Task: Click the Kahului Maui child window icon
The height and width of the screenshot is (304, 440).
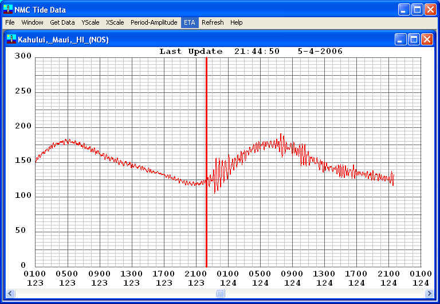Action: (11, 39)
